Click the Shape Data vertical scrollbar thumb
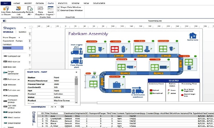 (76, 82)
